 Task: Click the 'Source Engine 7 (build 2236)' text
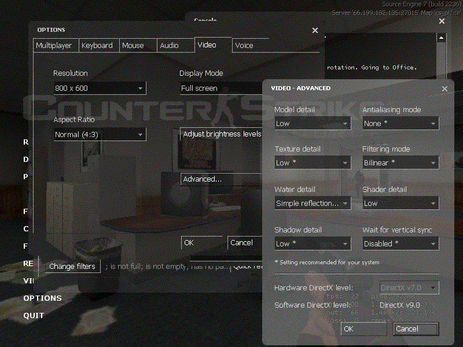(421, 4)
